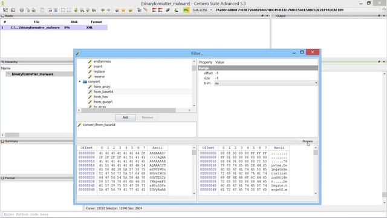Select the Range property header row
The image size is (387, 218).
(x=258, y=68)
